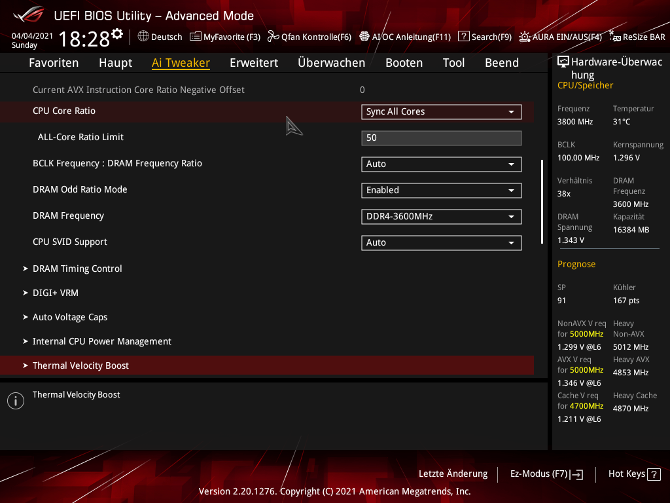Click Letzte Änderung

click(x=453, y=474)
